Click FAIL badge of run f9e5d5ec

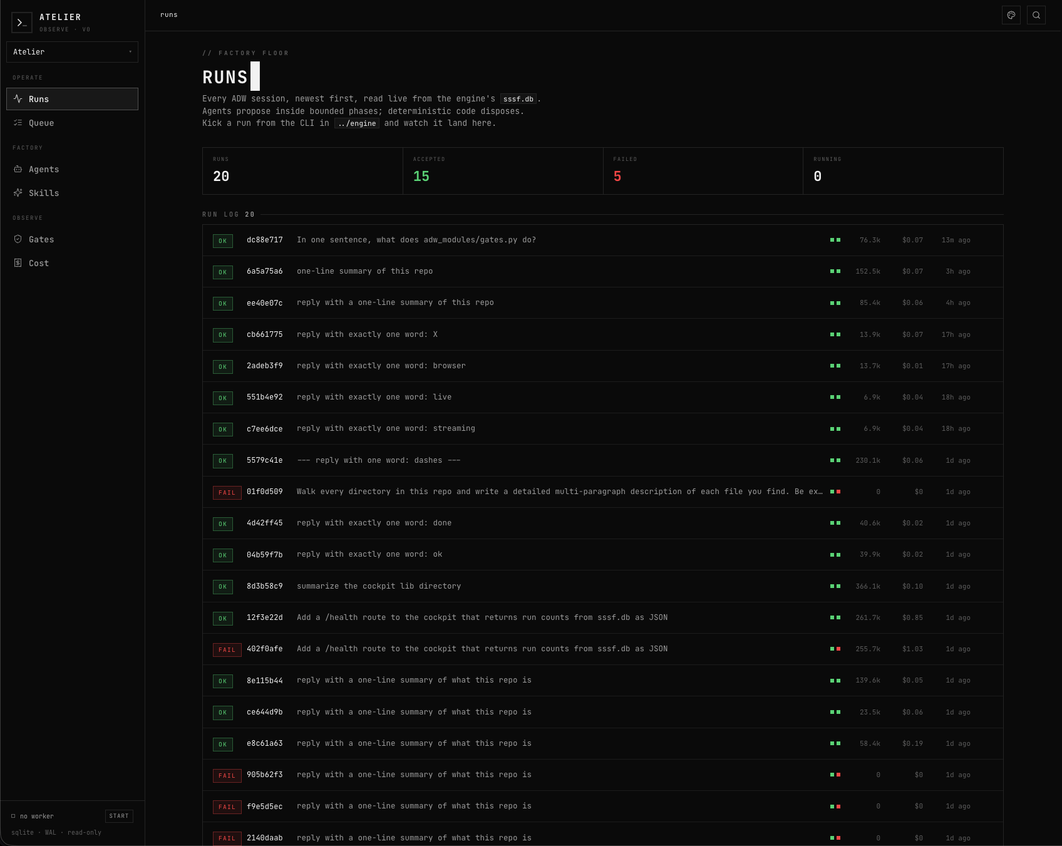(x=227, y=807)
